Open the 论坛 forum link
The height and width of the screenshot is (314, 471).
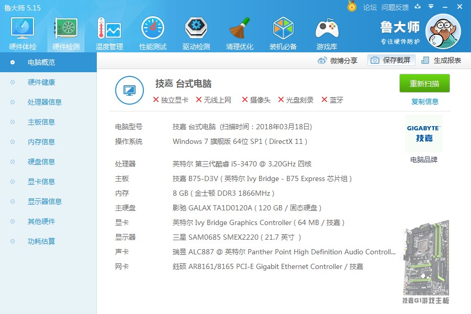click(370, 7)
